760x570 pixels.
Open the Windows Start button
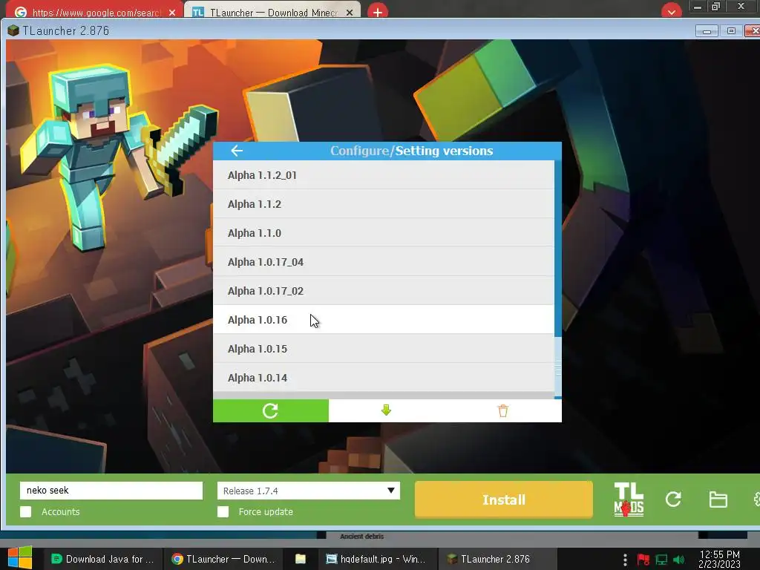[20, 558]
